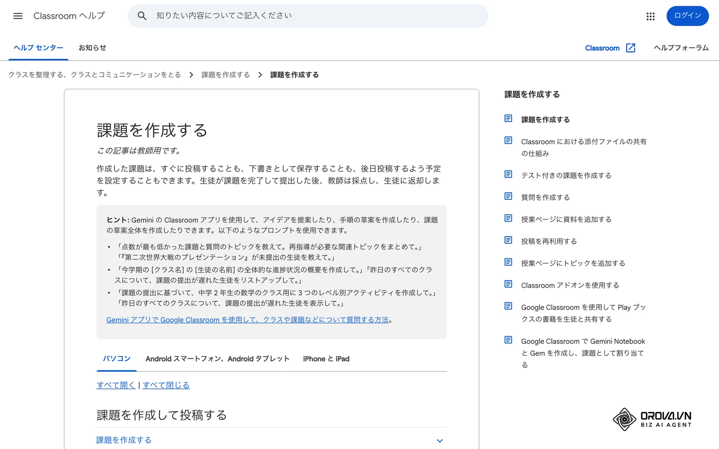
Task: Expand the 課題を作成する section chevron
Action: pos(440,441)
